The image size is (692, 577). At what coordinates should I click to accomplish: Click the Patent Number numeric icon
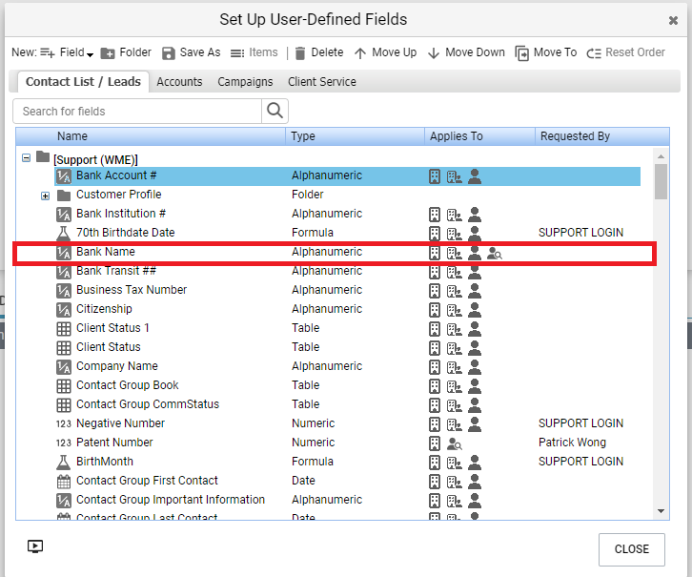pos(64,443)
